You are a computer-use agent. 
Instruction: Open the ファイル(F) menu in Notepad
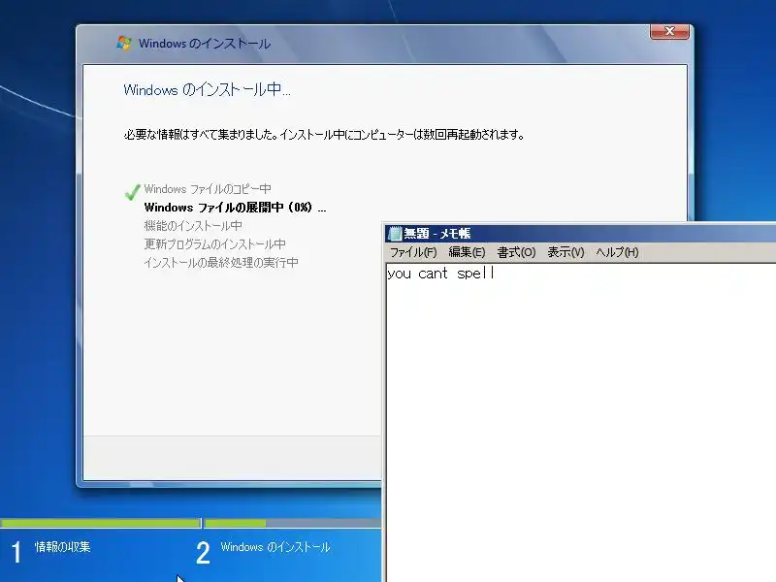413,252
